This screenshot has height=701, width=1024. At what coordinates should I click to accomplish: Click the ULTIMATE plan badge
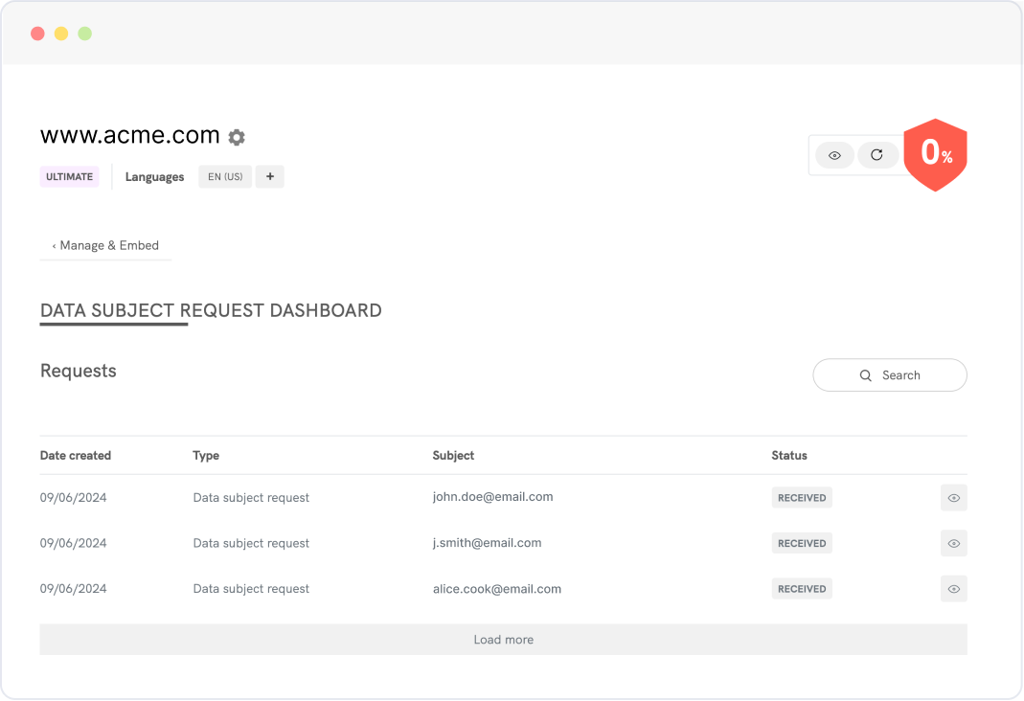tap(70, 177)
